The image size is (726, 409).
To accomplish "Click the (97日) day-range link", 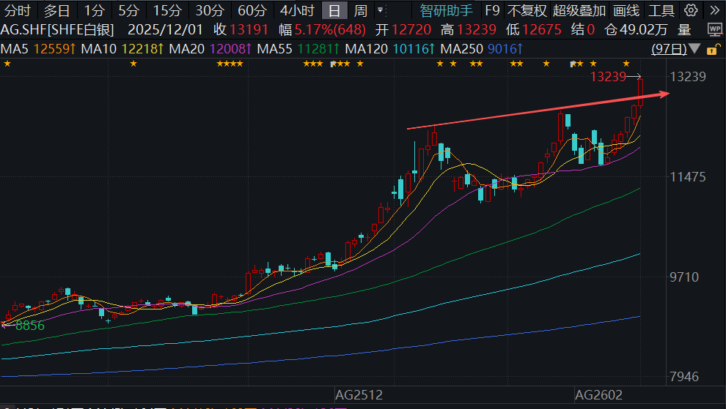I will point(669,48).
